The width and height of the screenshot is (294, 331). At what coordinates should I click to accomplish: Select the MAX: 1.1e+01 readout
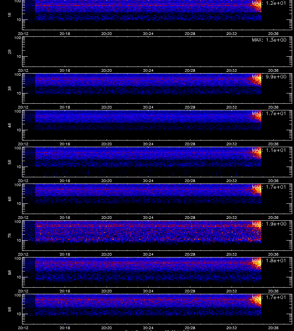tap(269, 150)
